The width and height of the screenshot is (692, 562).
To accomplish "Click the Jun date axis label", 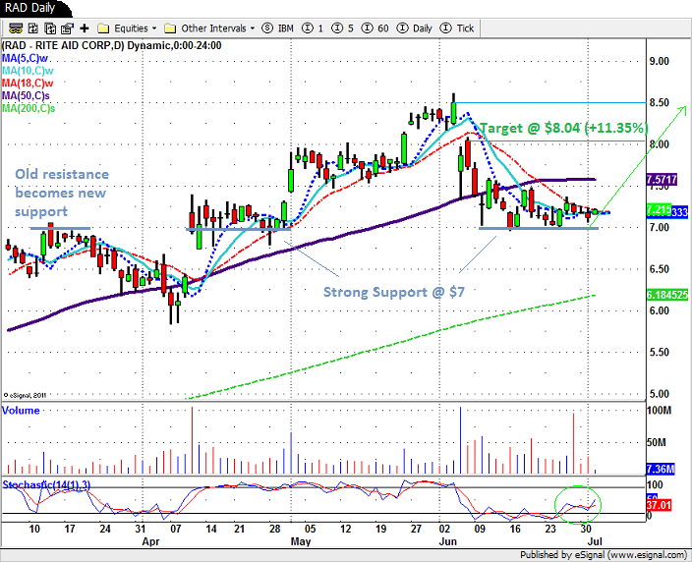I will [x=447, y=541].
